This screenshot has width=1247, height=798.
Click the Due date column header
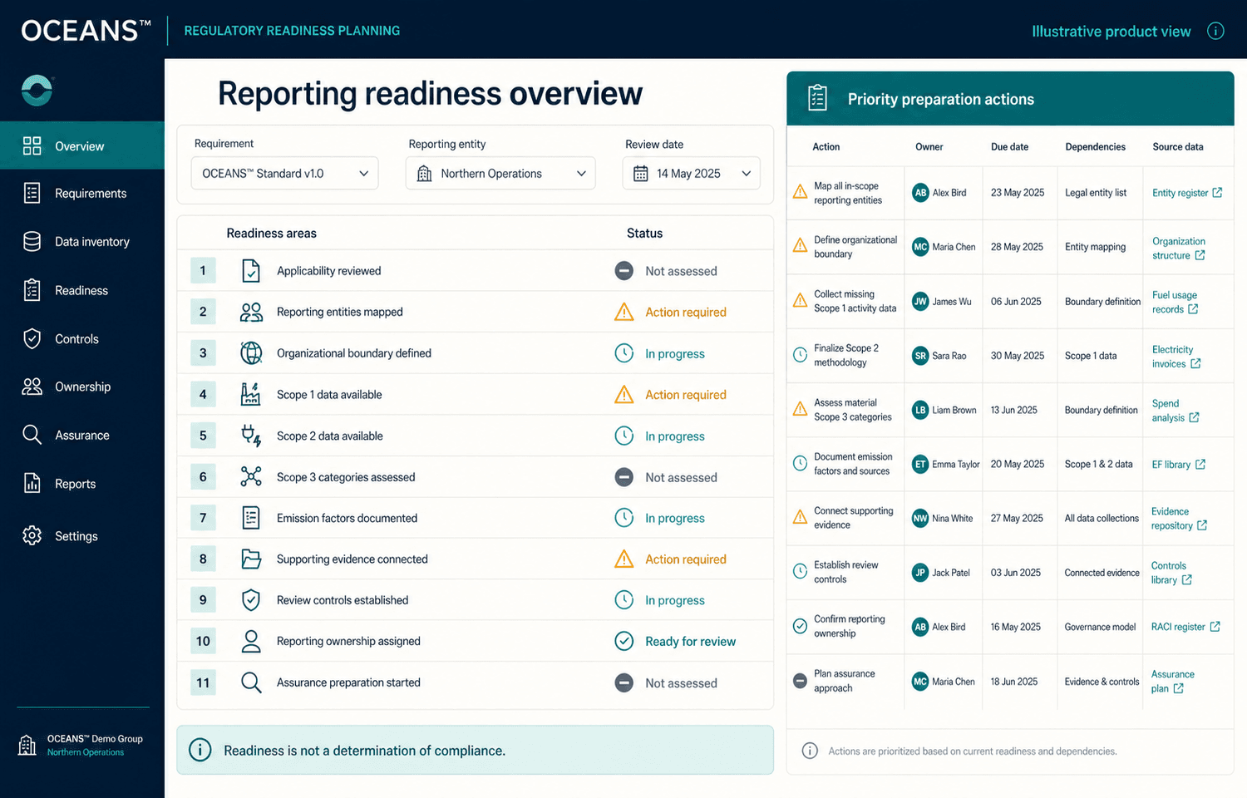pos(1009,146)
